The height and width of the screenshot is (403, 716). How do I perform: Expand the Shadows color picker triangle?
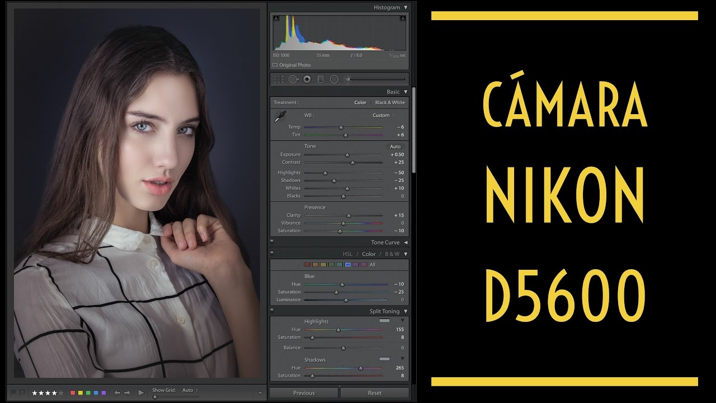(x=402, y=359)
